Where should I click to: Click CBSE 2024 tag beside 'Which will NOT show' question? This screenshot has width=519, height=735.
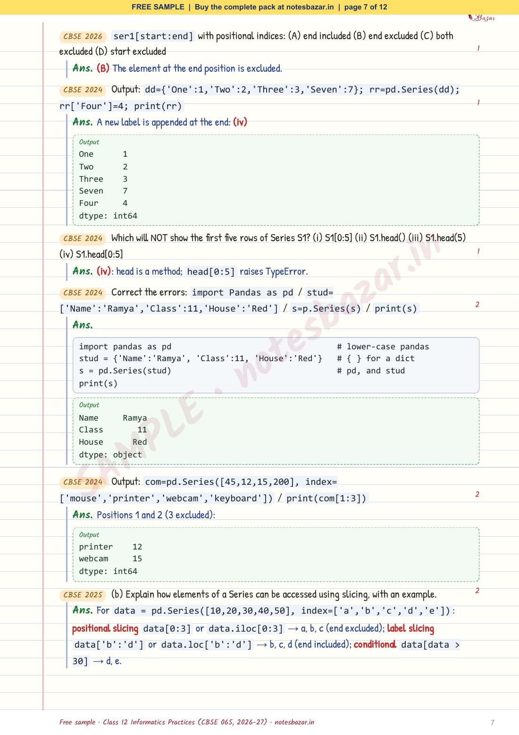(83, 239)
